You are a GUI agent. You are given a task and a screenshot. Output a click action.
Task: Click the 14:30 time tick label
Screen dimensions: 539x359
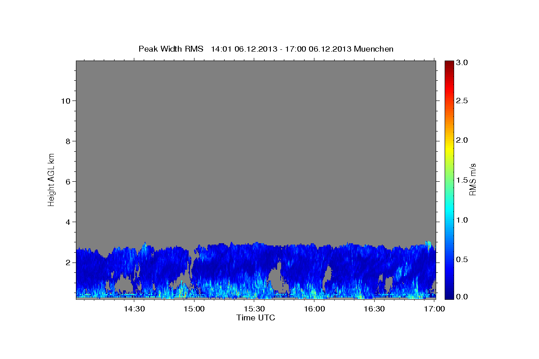[x=134, y=309]
